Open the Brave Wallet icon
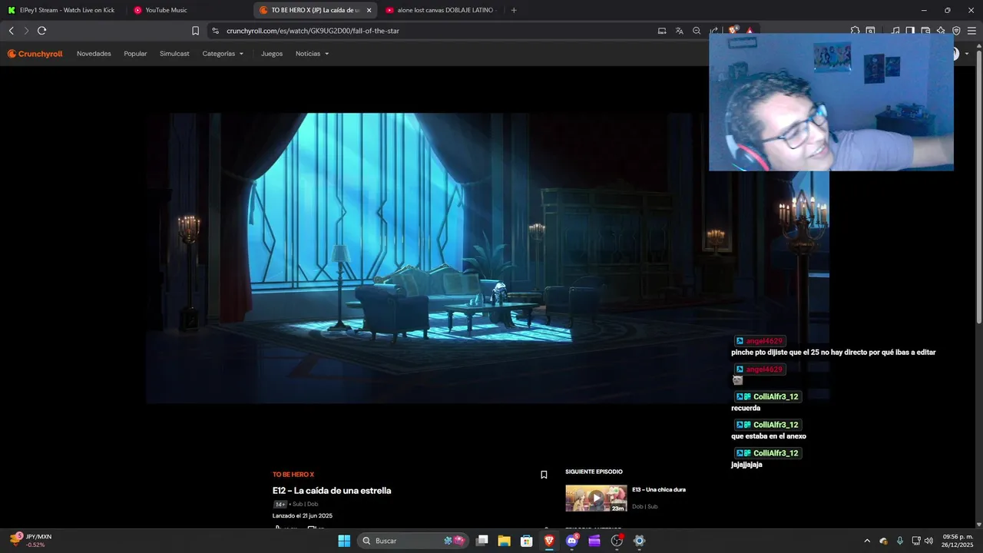Screen dimensions: 983x553 (925, 31)
